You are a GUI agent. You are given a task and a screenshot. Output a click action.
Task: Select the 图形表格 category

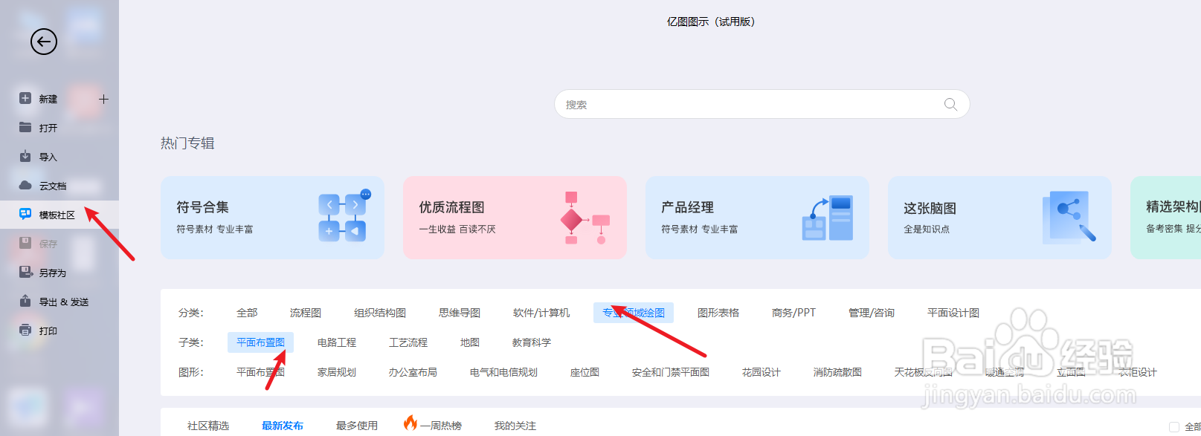(718, 313)
